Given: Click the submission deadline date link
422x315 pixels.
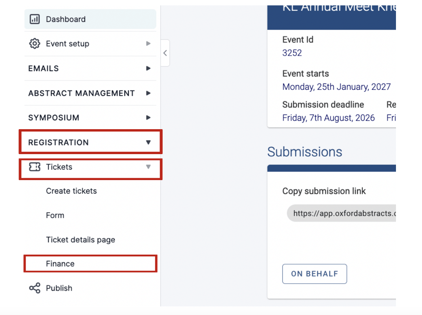Looking at the screenshot, I should 329,117.
